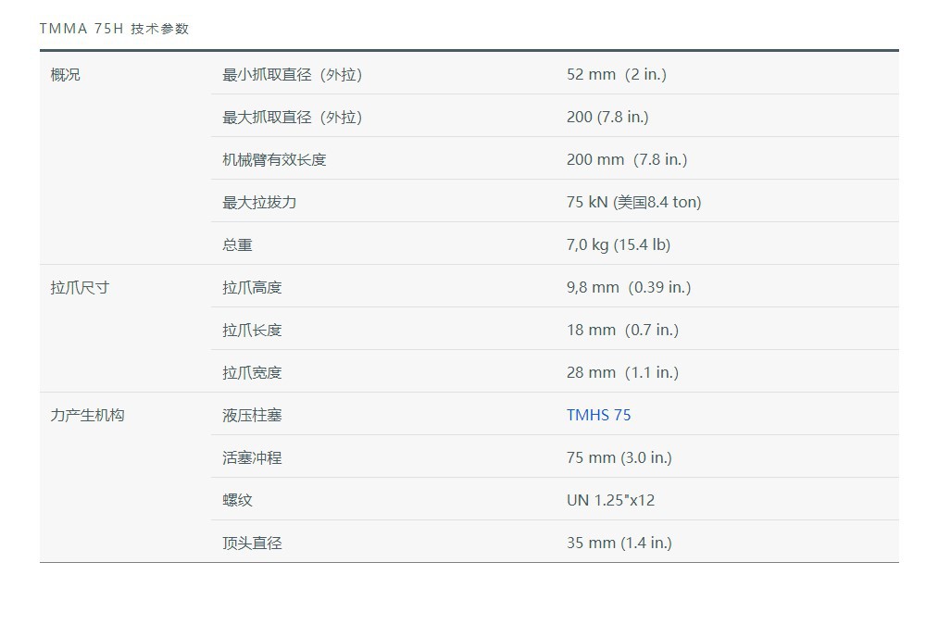Click the 活塞冲程 label

[252, 457]
